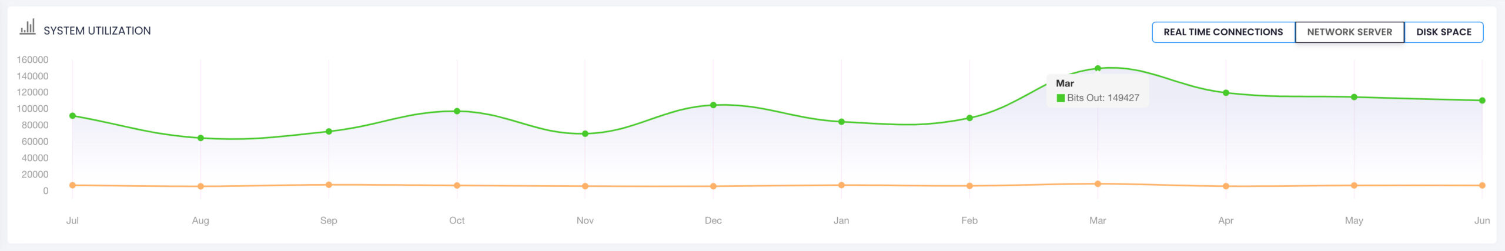Image resolution: width=1505 pixels, height=251 pixels.
Task: Click the Bits Out tooltip for March
Action: [1097, 91]
